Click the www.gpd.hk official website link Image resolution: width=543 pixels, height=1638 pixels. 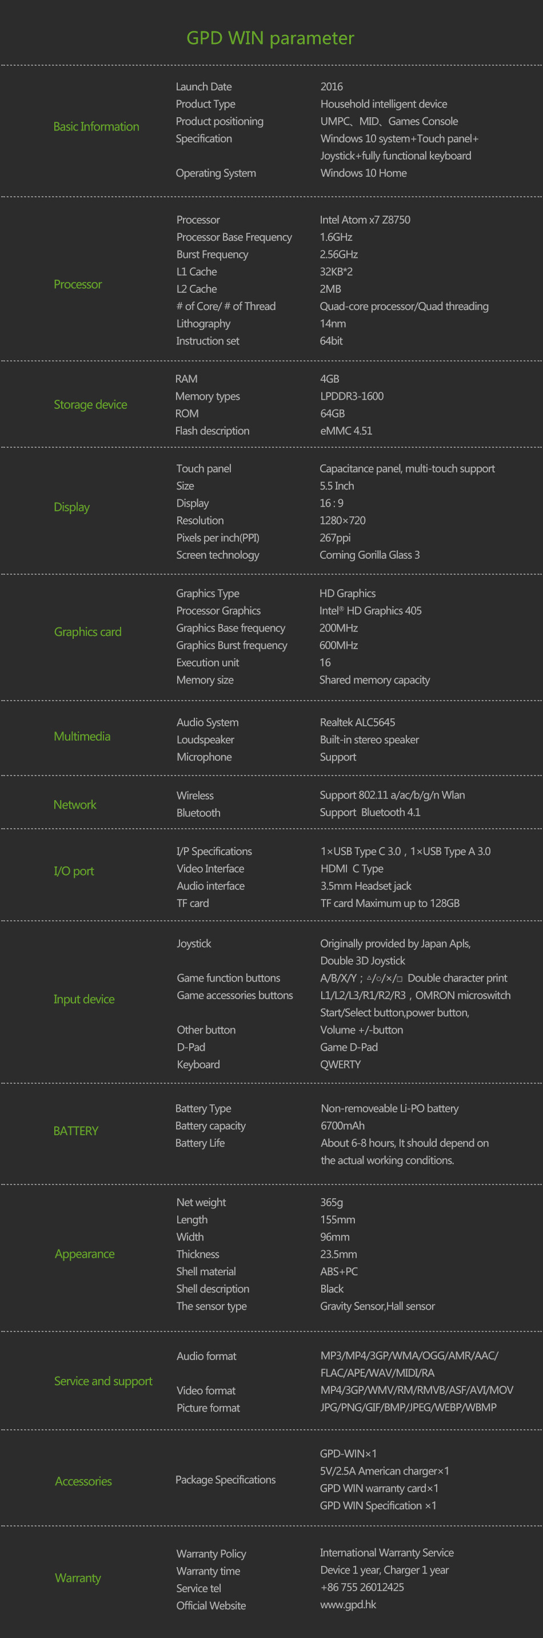(x=348, y=1604)
